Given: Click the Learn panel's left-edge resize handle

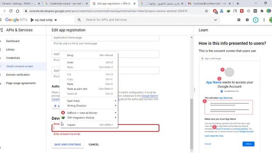Looking at the screenshot, I should click(x=195, y=90).
